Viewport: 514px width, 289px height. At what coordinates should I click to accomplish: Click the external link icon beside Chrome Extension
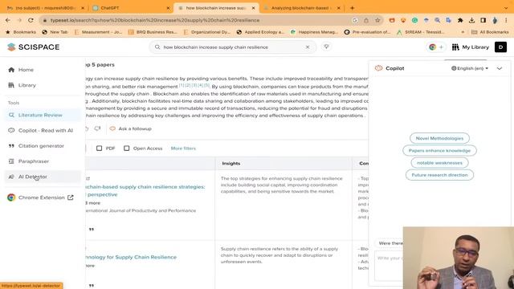(71, 197)
